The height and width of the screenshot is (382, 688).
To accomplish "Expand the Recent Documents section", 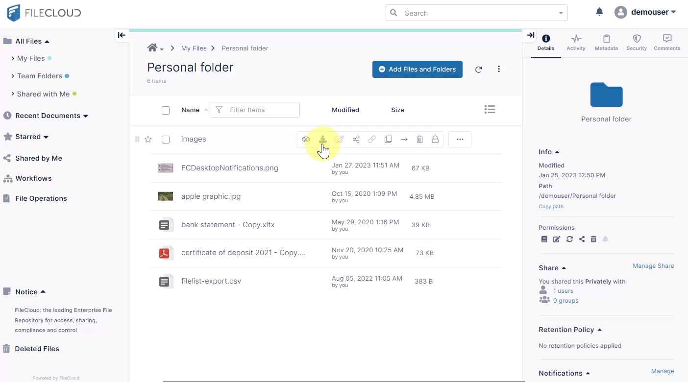I will click(86, 116).
